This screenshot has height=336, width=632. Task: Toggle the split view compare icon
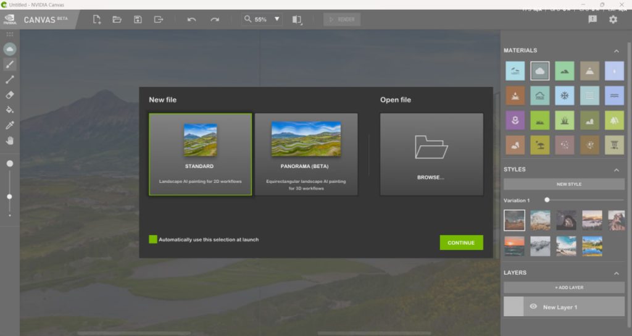(x=297, y=20)
